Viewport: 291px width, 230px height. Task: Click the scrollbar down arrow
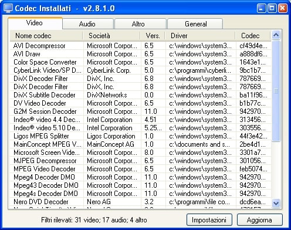pyautogui.click(x=276, y=203)
